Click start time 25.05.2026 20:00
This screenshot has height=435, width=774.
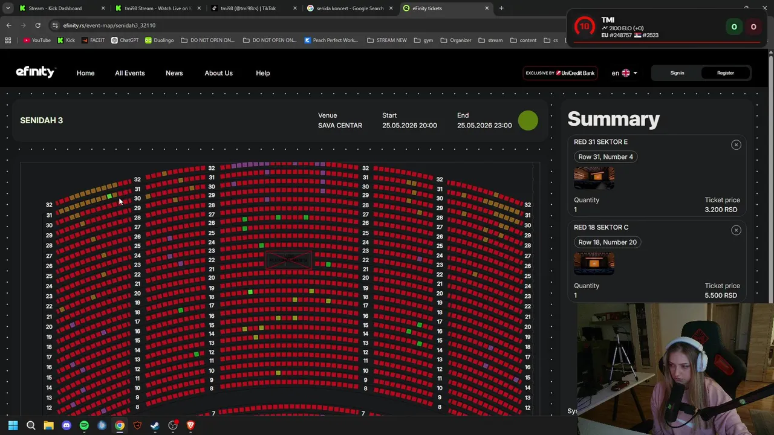click(409, 126)
